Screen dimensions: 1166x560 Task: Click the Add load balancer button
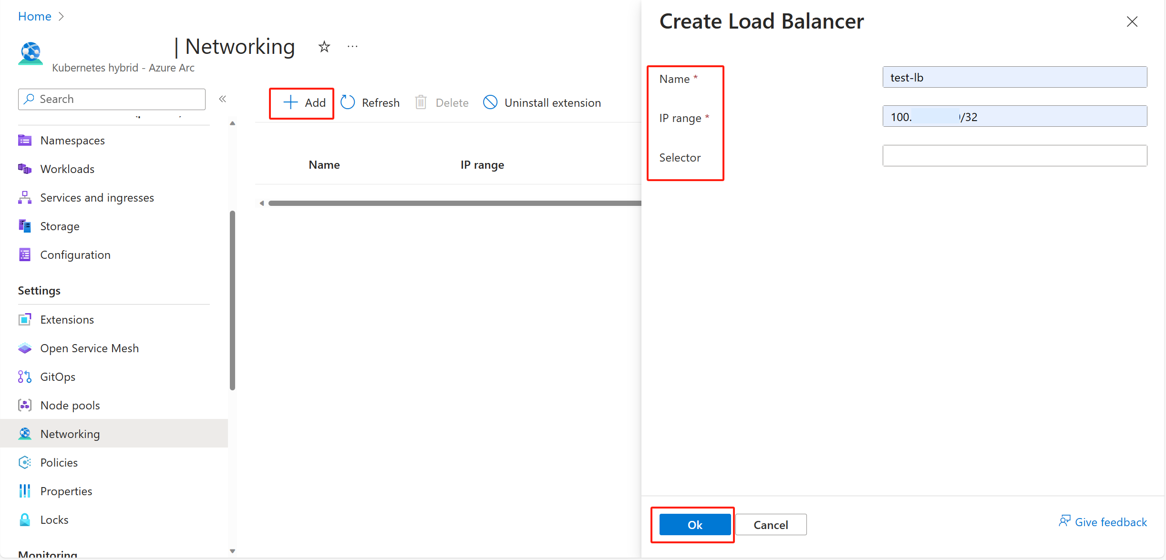[304, 102]
